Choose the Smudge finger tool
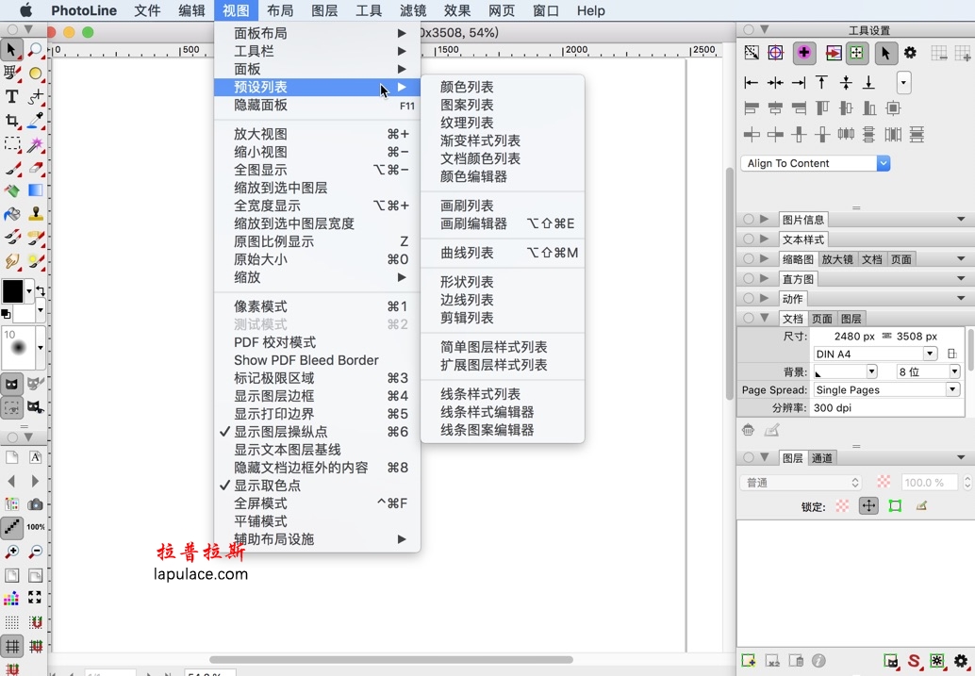975x676 pixels. click(11, 261)
